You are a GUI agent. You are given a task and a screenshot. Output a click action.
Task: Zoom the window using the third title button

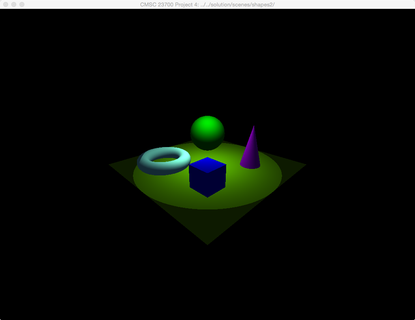(x=22, y=4)
